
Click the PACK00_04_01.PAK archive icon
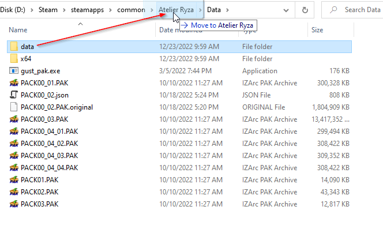pos(14,132)
